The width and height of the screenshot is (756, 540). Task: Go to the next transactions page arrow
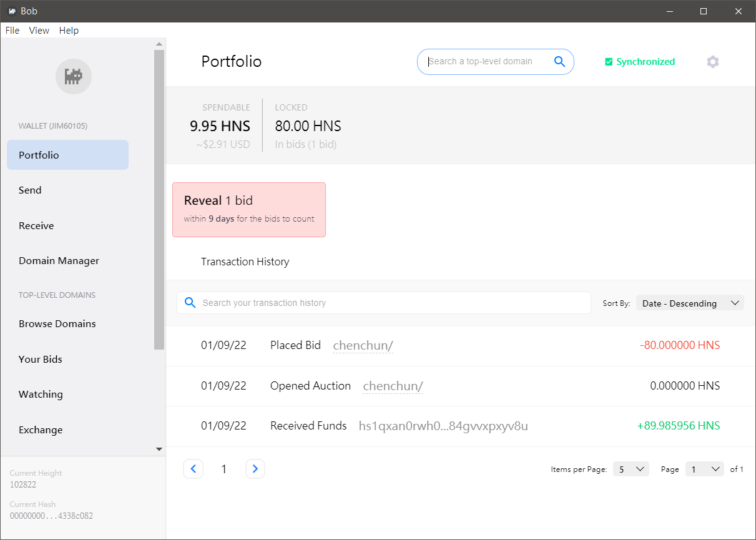pyautogui.click(x=255, y=469)
